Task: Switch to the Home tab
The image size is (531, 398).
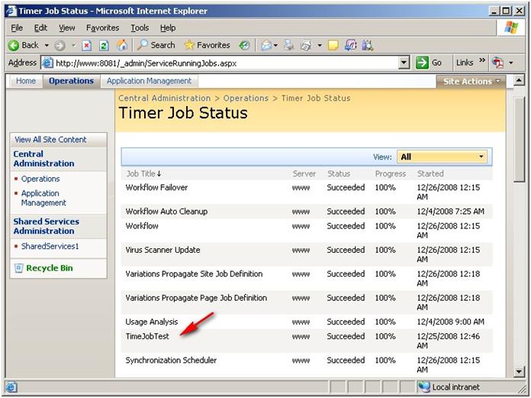Action: (x=26, y=81)
